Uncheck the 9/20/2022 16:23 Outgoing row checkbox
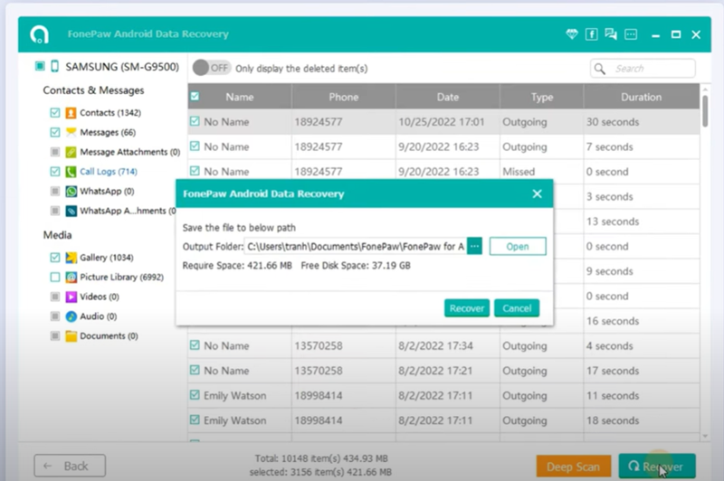The image size is (724, 481). pyautogui.click(x=195, y=146)
